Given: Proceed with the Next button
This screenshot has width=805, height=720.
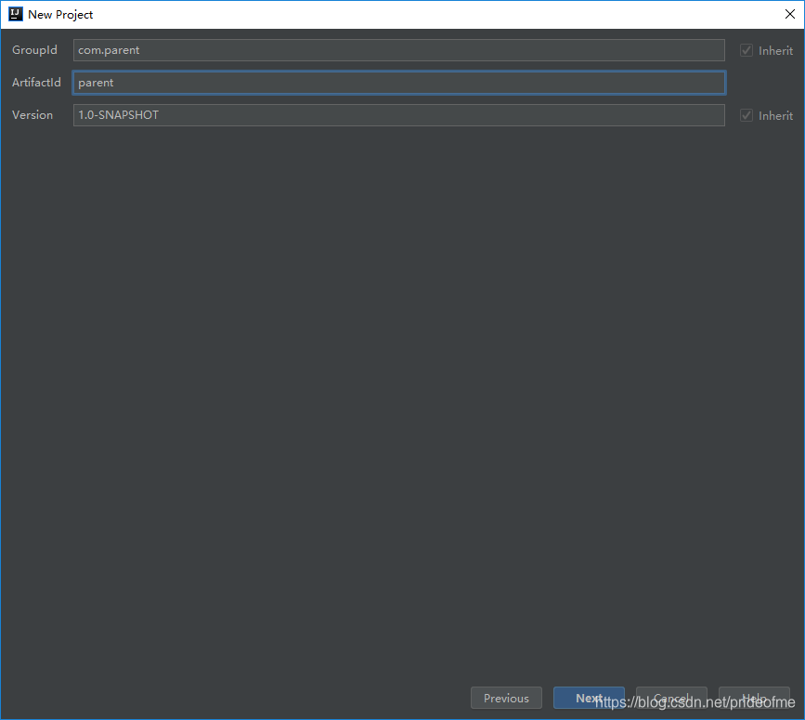Looking at the screenshot, I should tap(589, 698).
